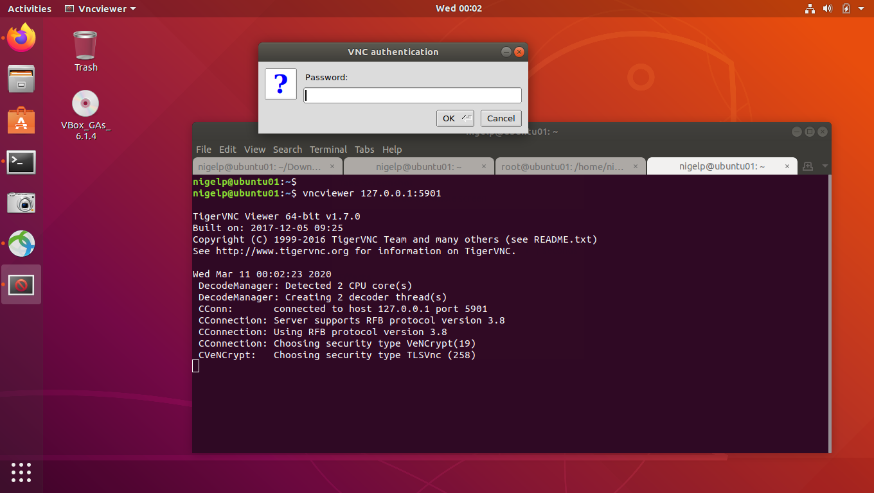Click the http://www.tigervnc.org URL text
The width and height of the screenshot is (874, 493).
(x=282, y=251)
